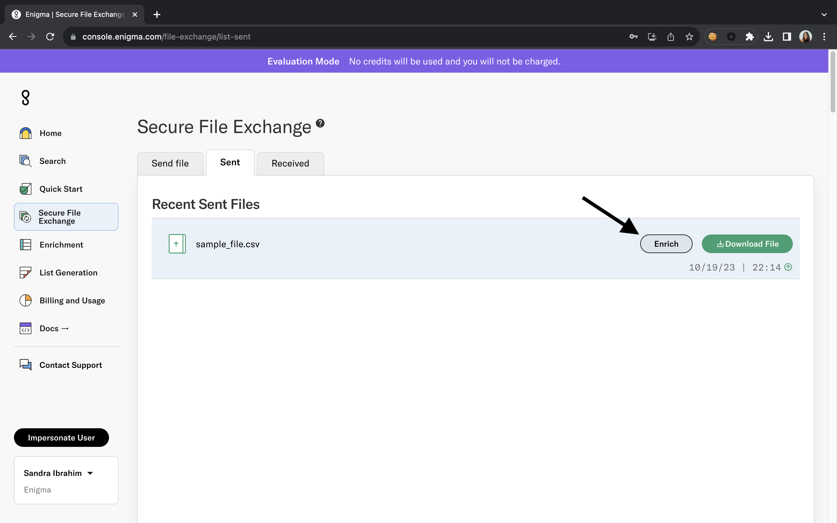This screenshot has height=523, width=837.
Task: Open the List Generation sidebar item
Action: click(68, 273)
